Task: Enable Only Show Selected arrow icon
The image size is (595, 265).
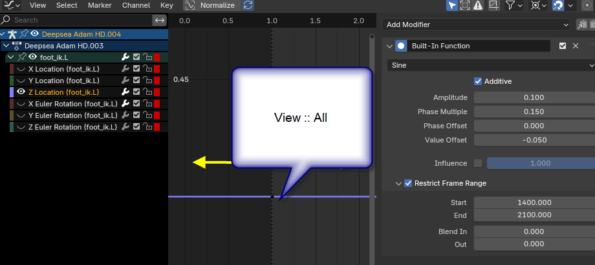Action: click(451, 5)
